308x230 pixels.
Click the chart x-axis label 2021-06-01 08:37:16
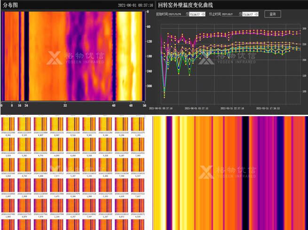[x=161, y=109]
